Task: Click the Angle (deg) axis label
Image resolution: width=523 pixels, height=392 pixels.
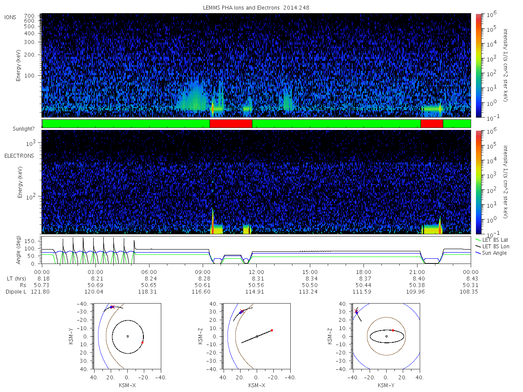Action: coord(20,250)
